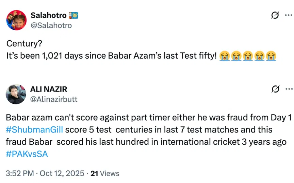Open the #ShubmanGill hashtag
The height and width of the screenshot is (183, 294).
point(34,130)
